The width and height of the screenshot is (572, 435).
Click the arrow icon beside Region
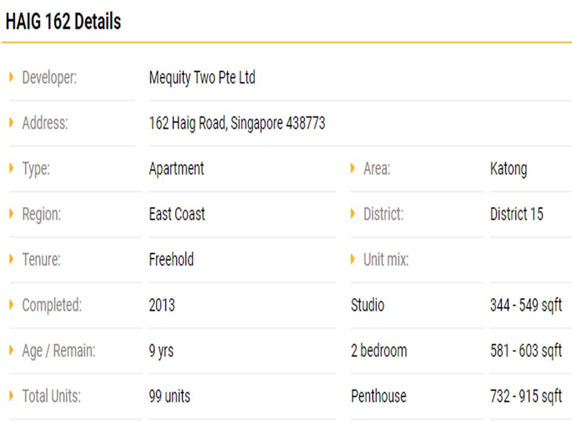tap(12, 214)
